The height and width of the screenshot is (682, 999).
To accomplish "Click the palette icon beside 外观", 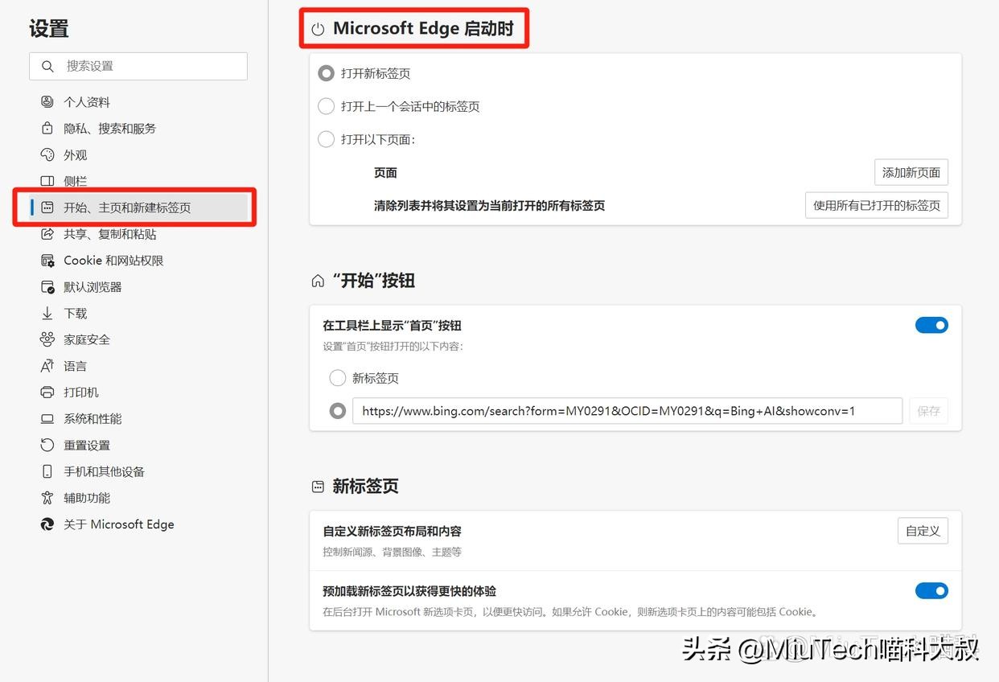I will tap(47, 155).
